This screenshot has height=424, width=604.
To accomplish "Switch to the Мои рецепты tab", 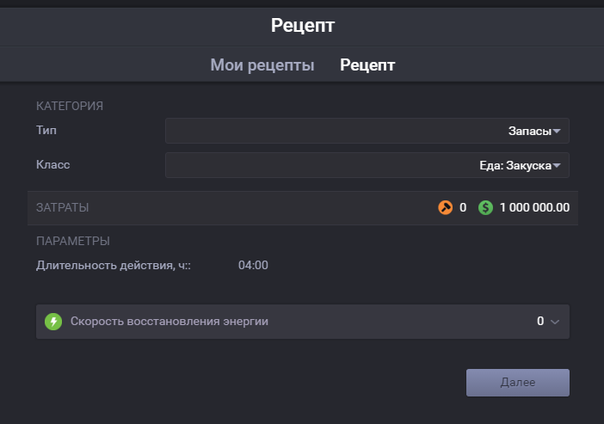I will tap(262, 65).
